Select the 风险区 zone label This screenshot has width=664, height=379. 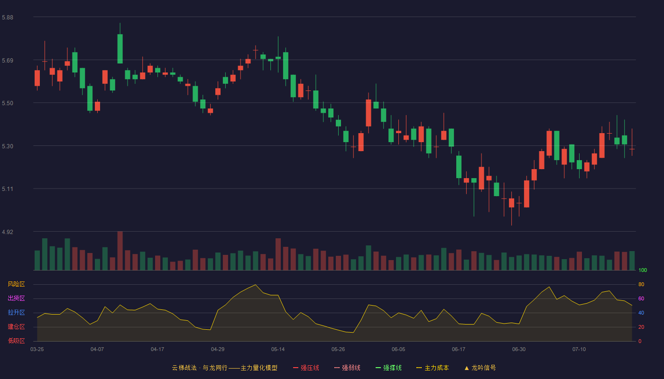click(x=16, y=284)
